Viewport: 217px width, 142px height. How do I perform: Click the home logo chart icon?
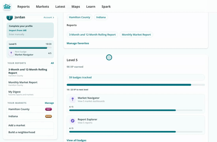tap(7, 7)
